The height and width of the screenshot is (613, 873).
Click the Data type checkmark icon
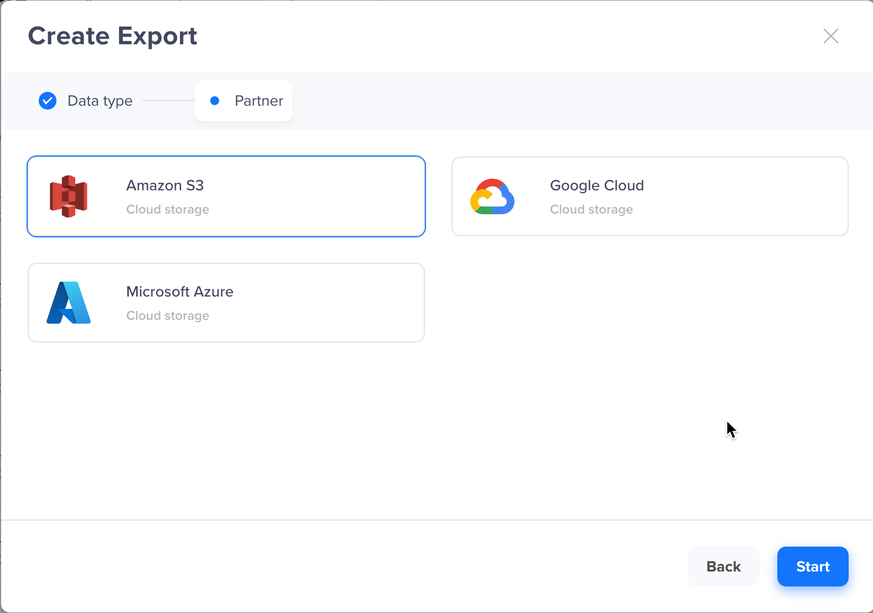point(48,101)
